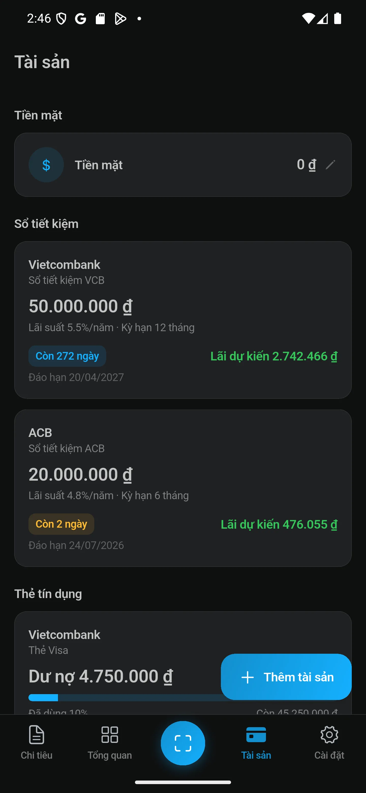Image resolution: width=366 pixels, height=793 pixels.
Task: Open the Vietcombank 50.000.000 đ savings card
Action: tap(183, 320)
